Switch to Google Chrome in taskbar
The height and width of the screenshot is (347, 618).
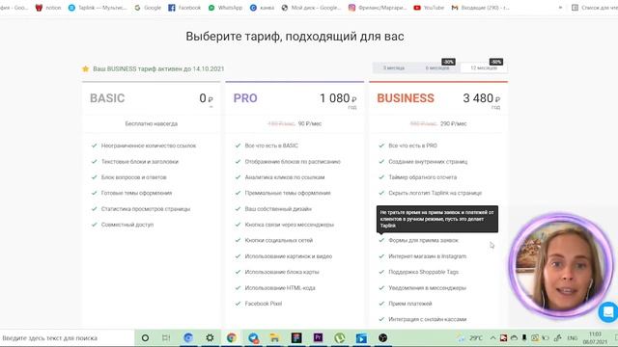232,338
